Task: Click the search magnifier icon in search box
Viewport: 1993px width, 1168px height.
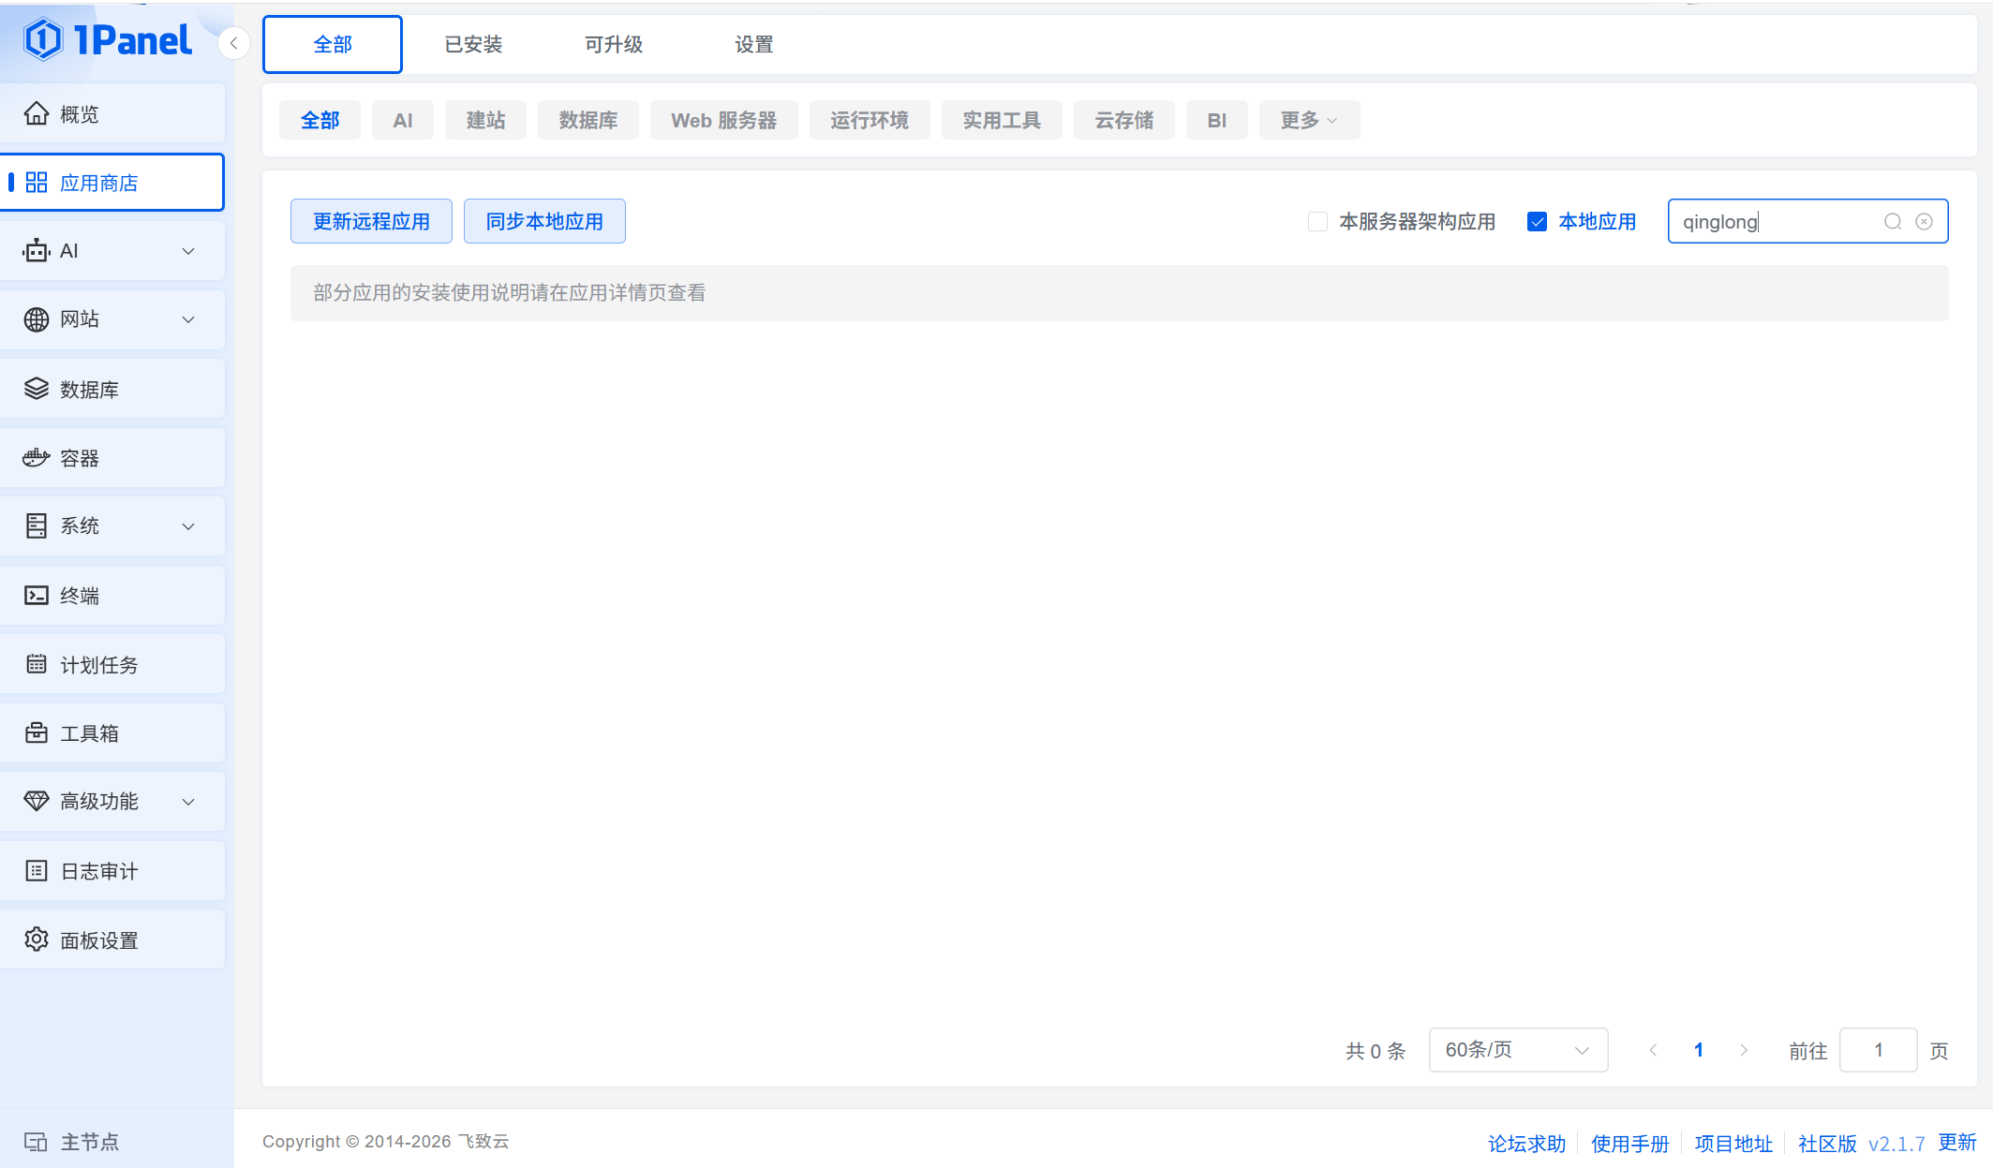Action: point(1893,222)
